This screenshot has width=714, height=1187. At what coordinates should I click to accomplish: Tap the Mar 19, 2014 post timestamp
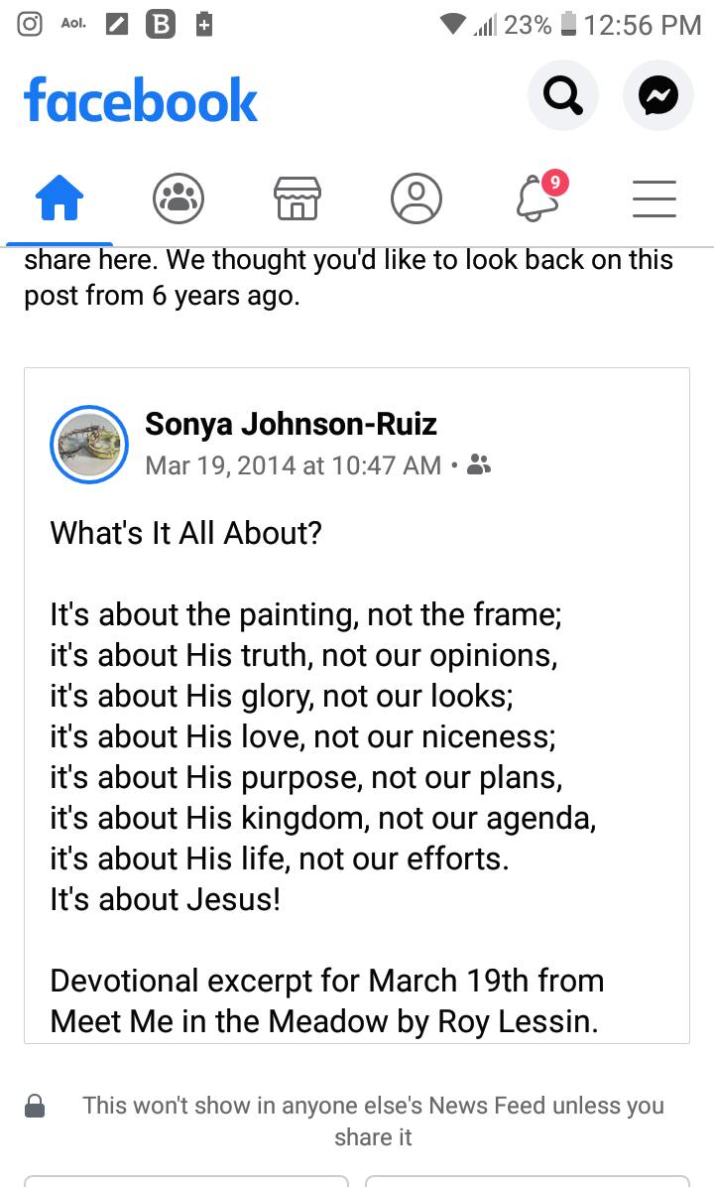pos(293,464)
